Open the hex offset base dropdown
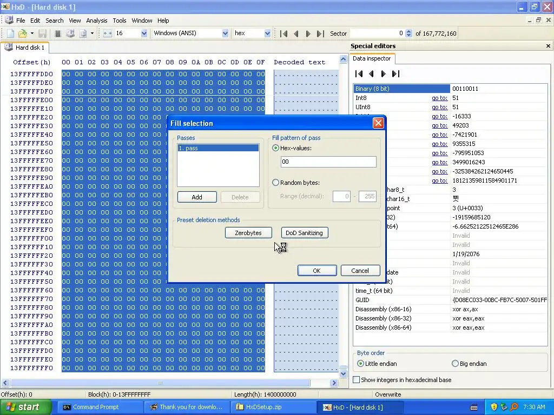 tap(267, 34)
